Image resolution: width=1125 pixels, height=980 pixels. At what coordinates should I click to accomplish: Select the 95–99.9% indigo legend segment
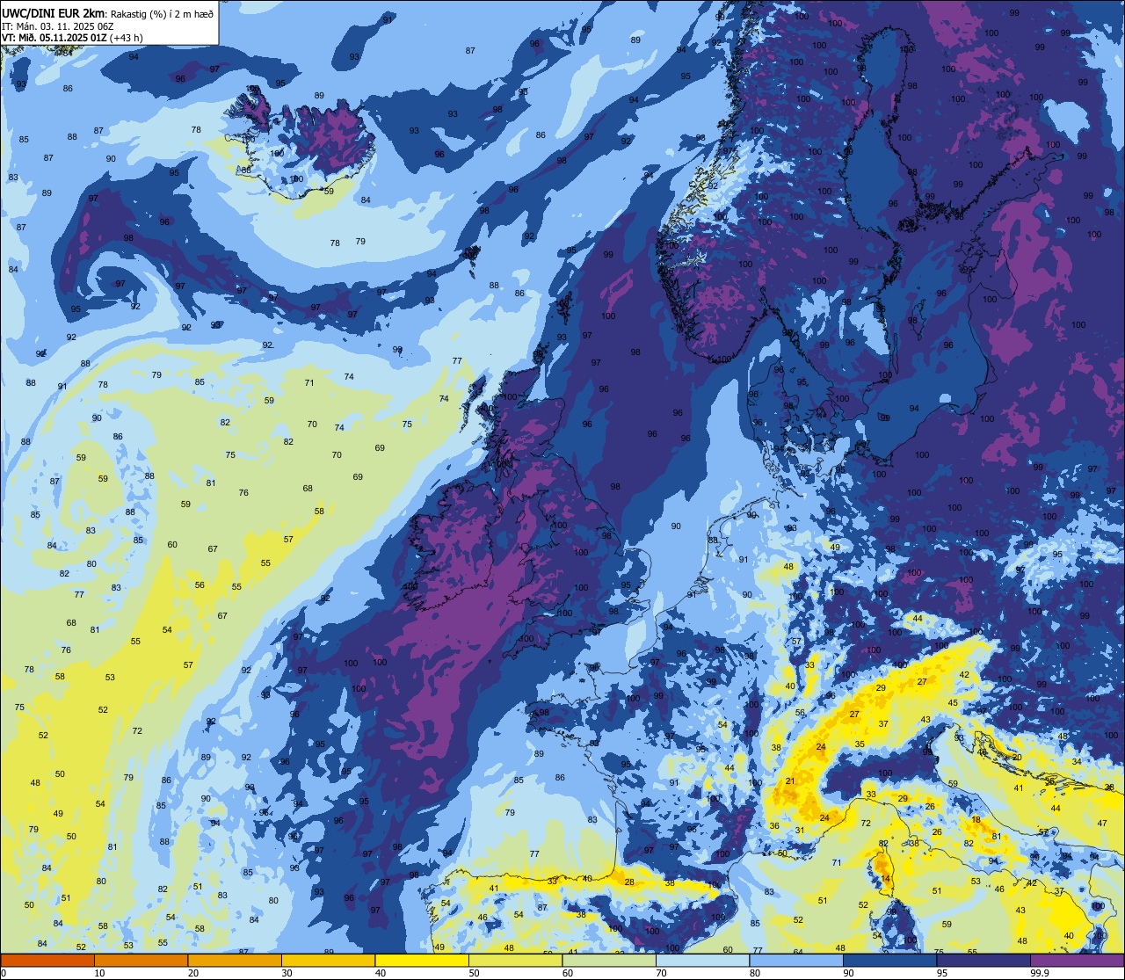point(983,960)
